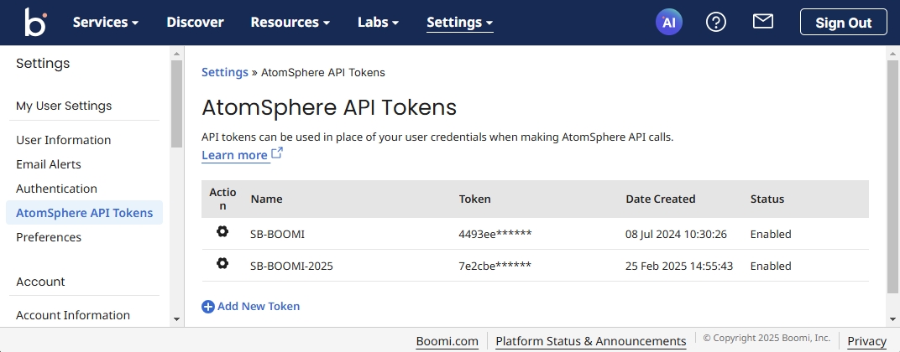
Task: Click Enabled status of SB-BOOMI row
Action: [771, 235]
